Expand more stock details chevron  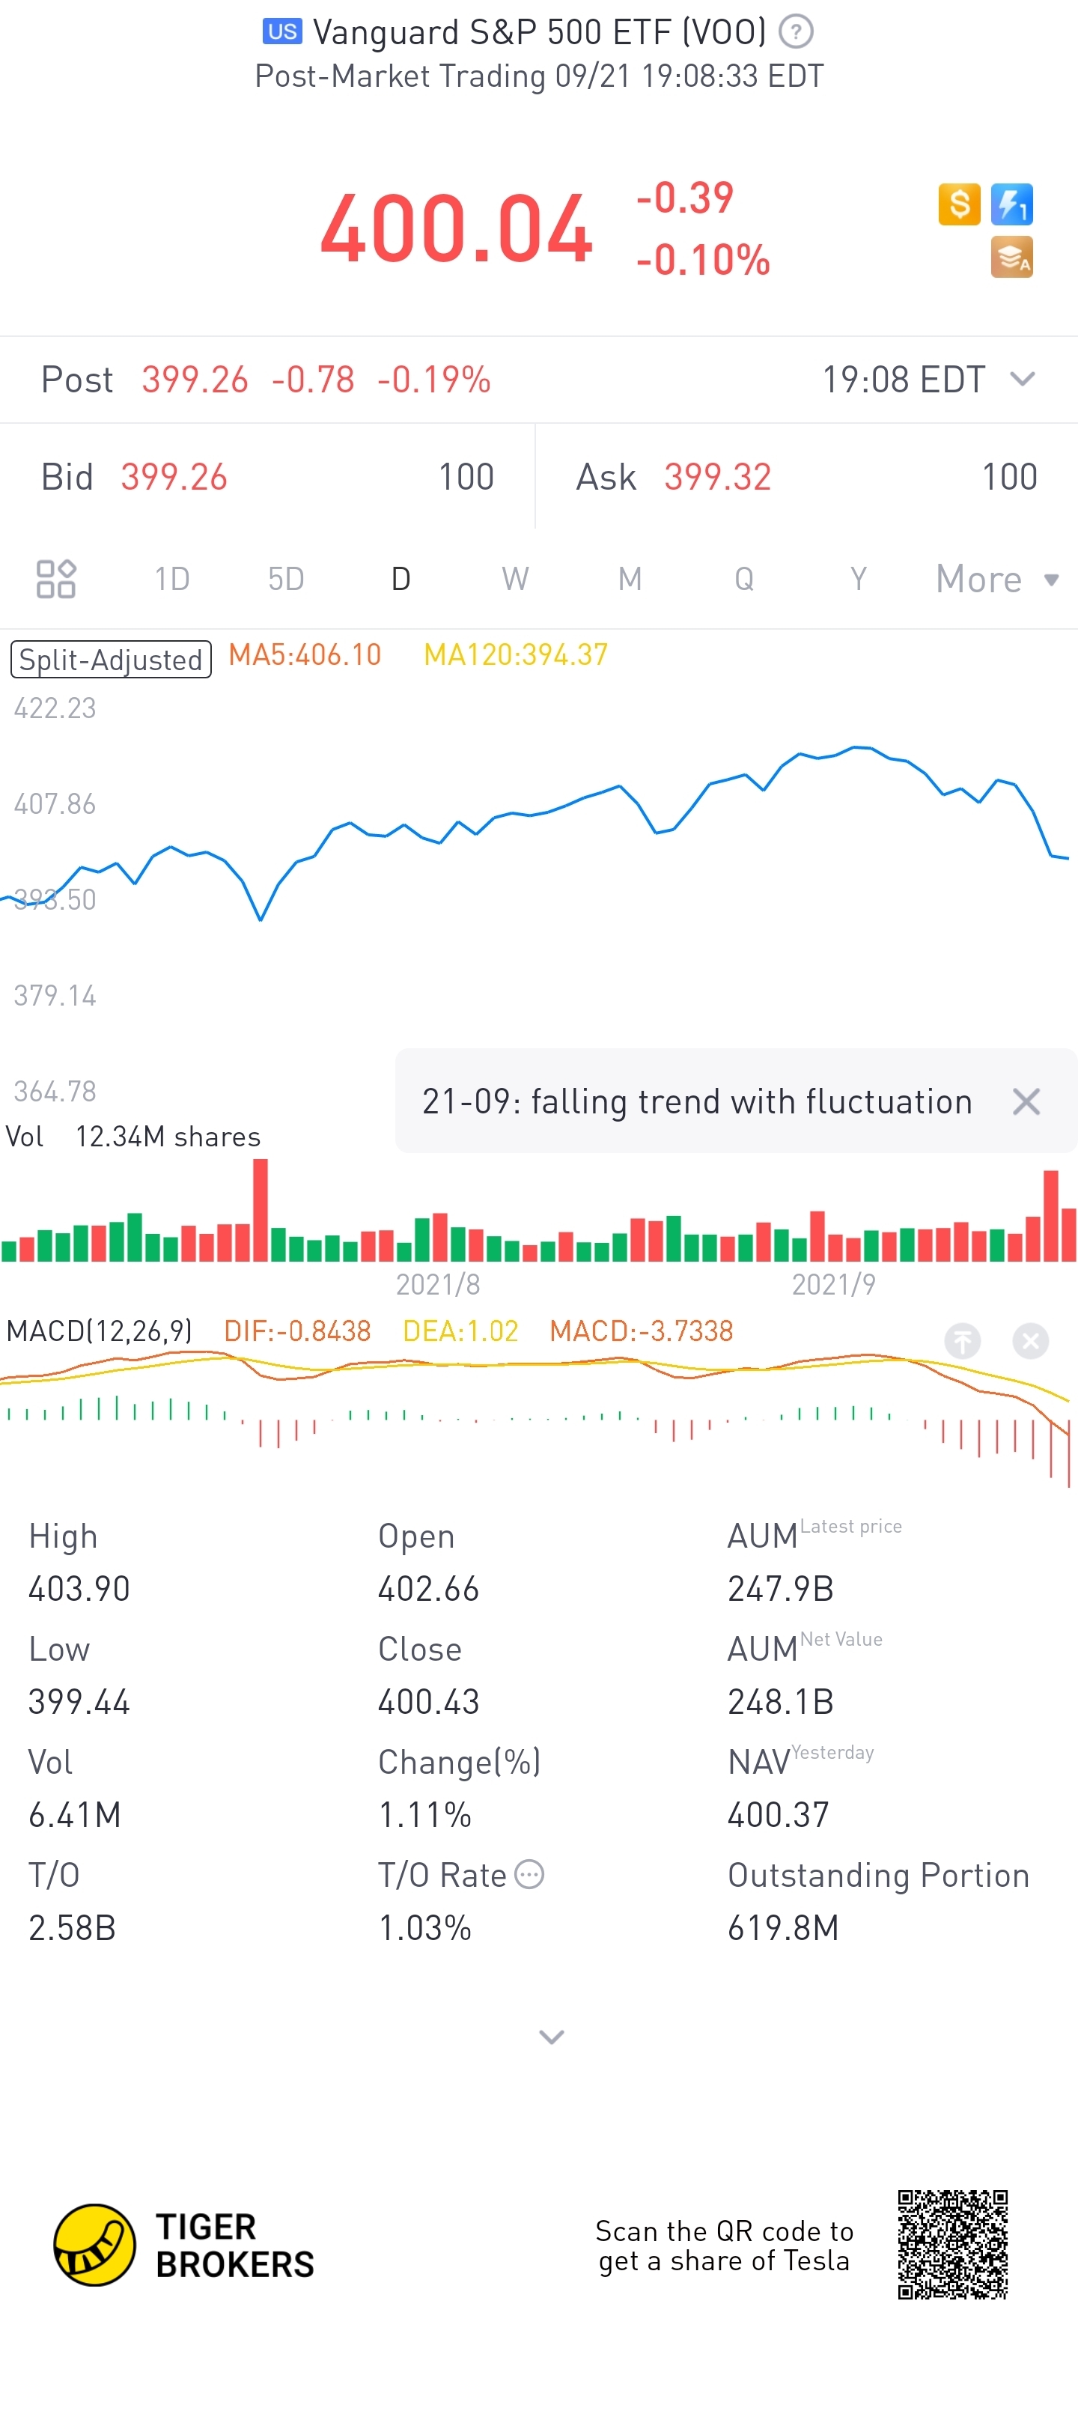point(551,2037)
